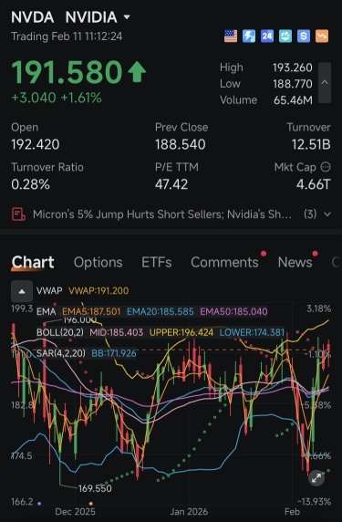Screen dimensions: 342x522
Task: Tap the Mkt Cap more-info circle icon
Action: 326,167
